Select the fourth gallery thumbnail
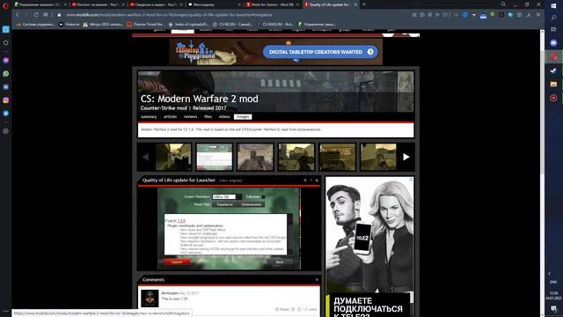This screenshot has height=317, width=563. coord(296,157)
